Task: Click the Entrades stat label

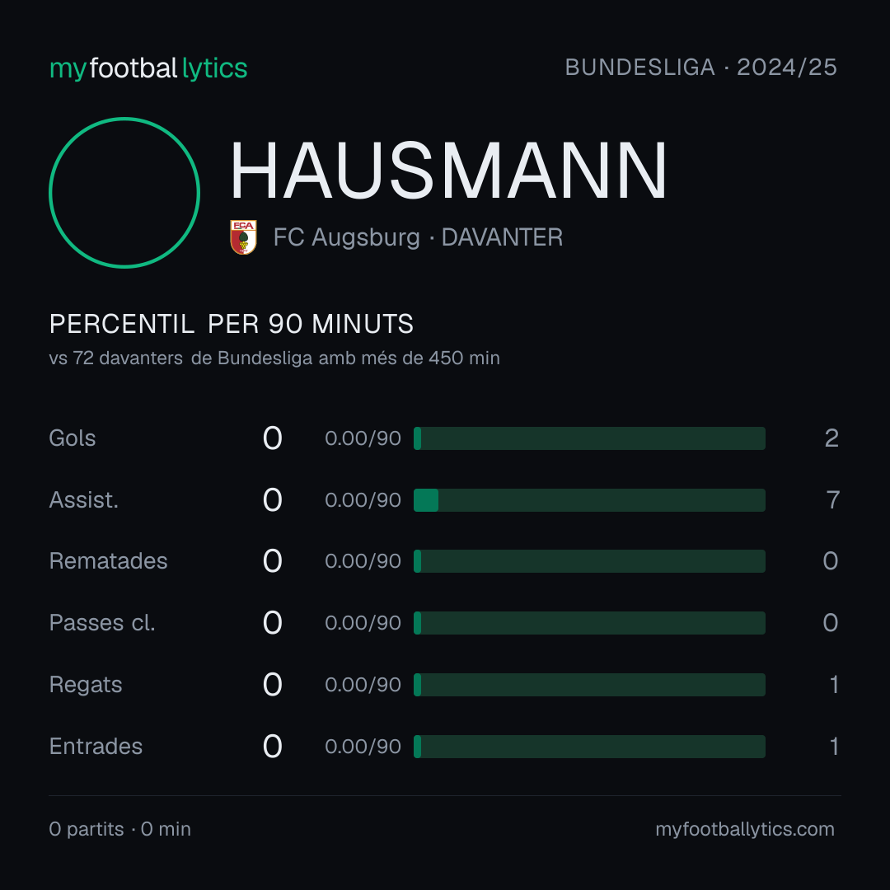Action: [x=96, y=747]
